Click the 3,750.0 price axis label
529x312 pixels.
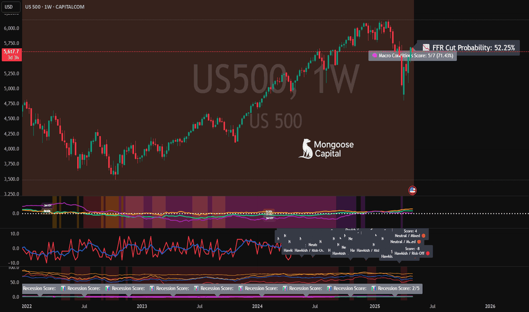click(x=11, y=164)
